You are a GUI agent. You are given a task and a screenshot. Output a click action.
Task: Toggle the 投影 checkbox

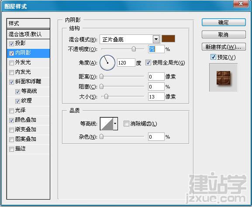pyautogui.click(x=11, y=44)
